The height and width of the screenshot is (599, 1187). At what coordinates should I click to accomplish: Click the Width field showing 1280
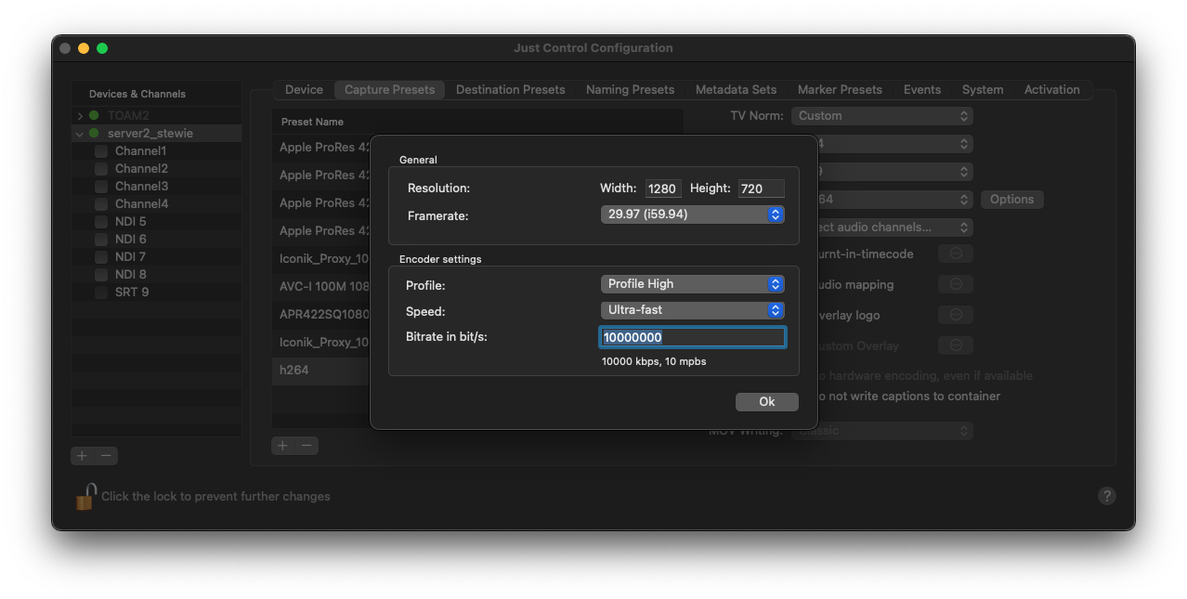(x=663, y=189)
